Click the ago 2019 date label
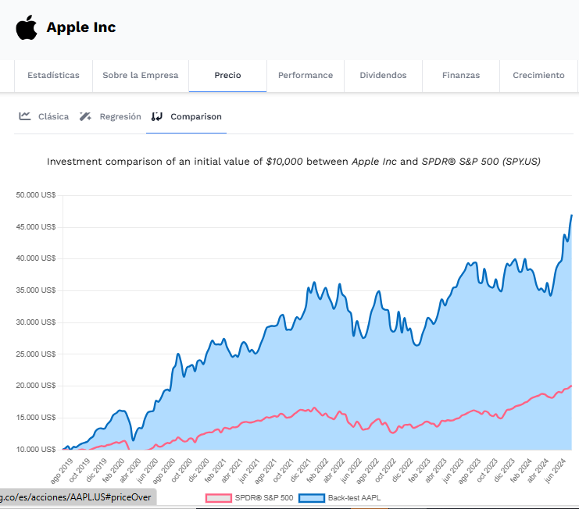The height and width of the screenshot is (509, 579). pos(62,471)
